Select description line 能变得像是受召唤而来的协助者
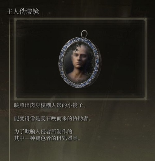Image resolution: width=155 pixels, height=161 pixels. pyautogui.click(x=53, y=118)
